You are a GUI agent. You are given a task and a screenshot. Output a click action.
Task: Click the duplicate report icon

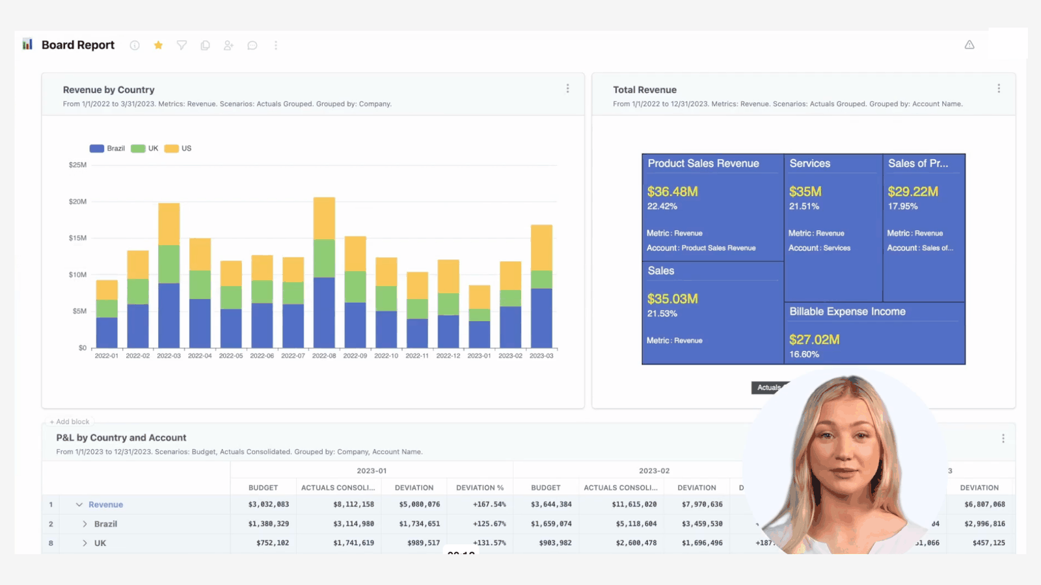pos(205,45)
